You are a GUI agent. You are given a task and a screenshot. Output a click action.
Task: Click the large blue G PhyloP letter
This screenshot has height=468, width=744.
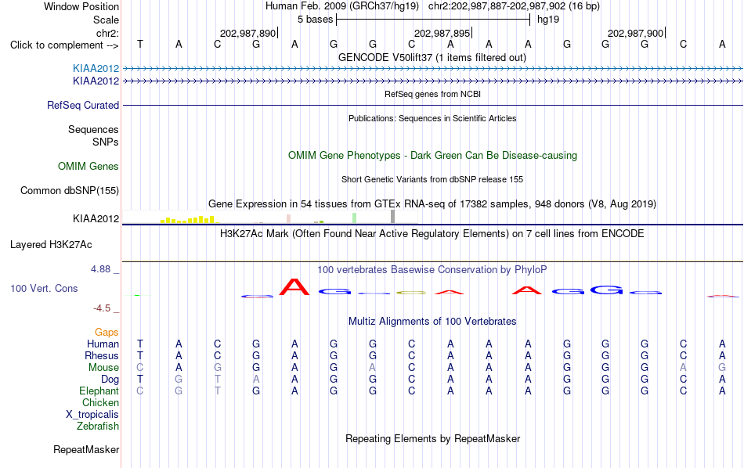pyautogui.click(x=606, y=290)
